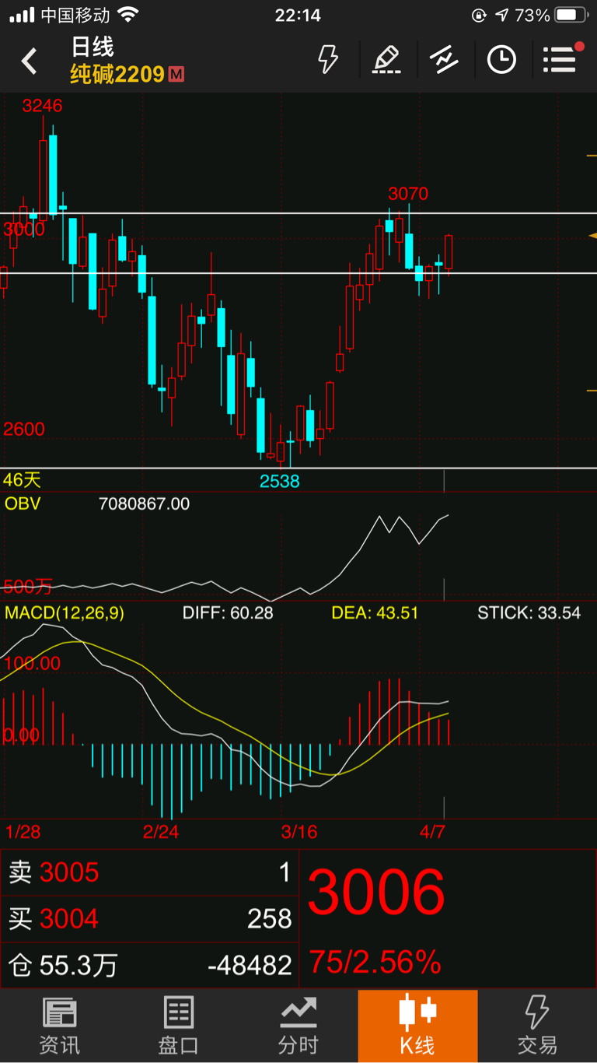Tap the 3/16 date marker on timeline
Viewport: 597px width, 1063px height.
(x=298, y=832)
